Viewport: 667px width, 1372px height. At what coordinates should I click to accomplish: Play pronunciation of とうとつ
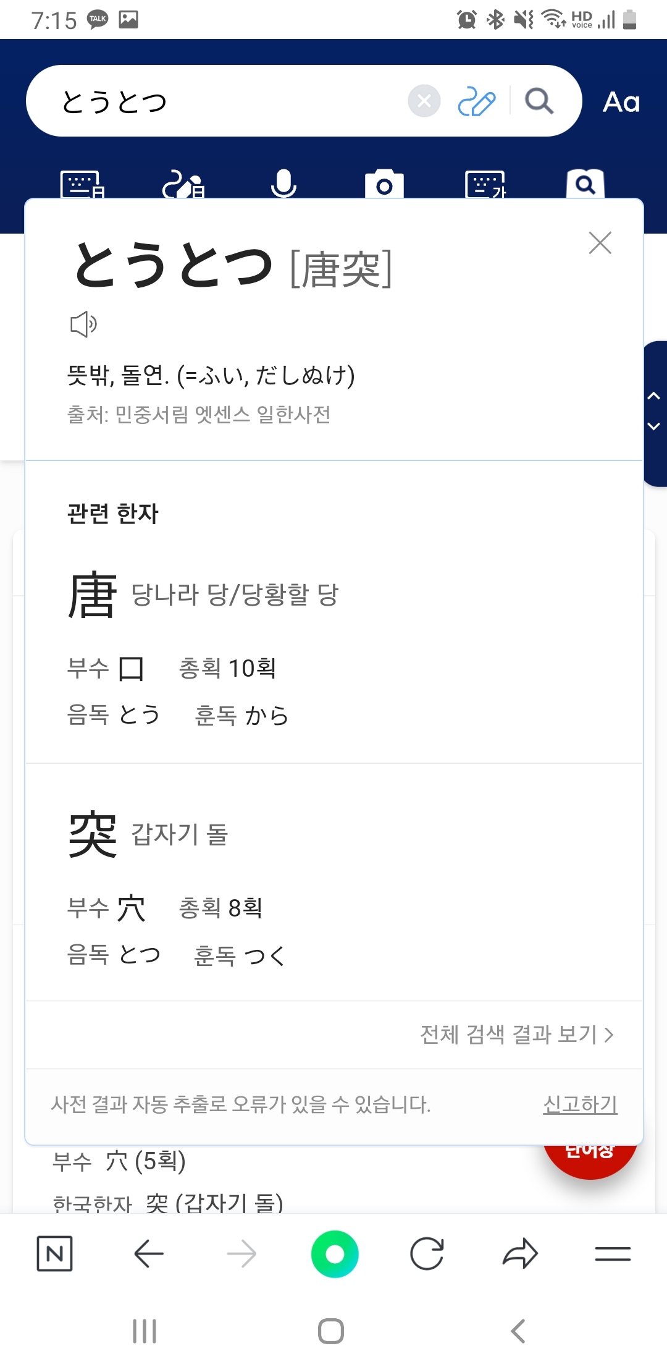83,324
